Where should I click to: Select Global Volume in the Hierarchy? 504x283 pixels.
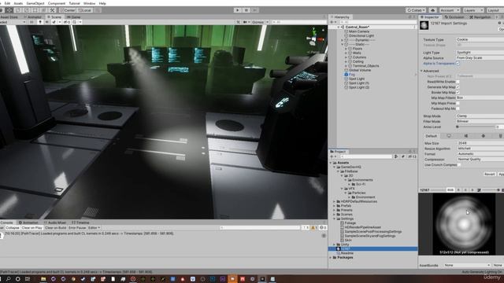(x=360, y=70)
